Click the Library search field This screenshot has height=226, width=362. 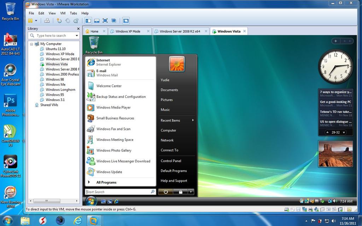point(54,36)
